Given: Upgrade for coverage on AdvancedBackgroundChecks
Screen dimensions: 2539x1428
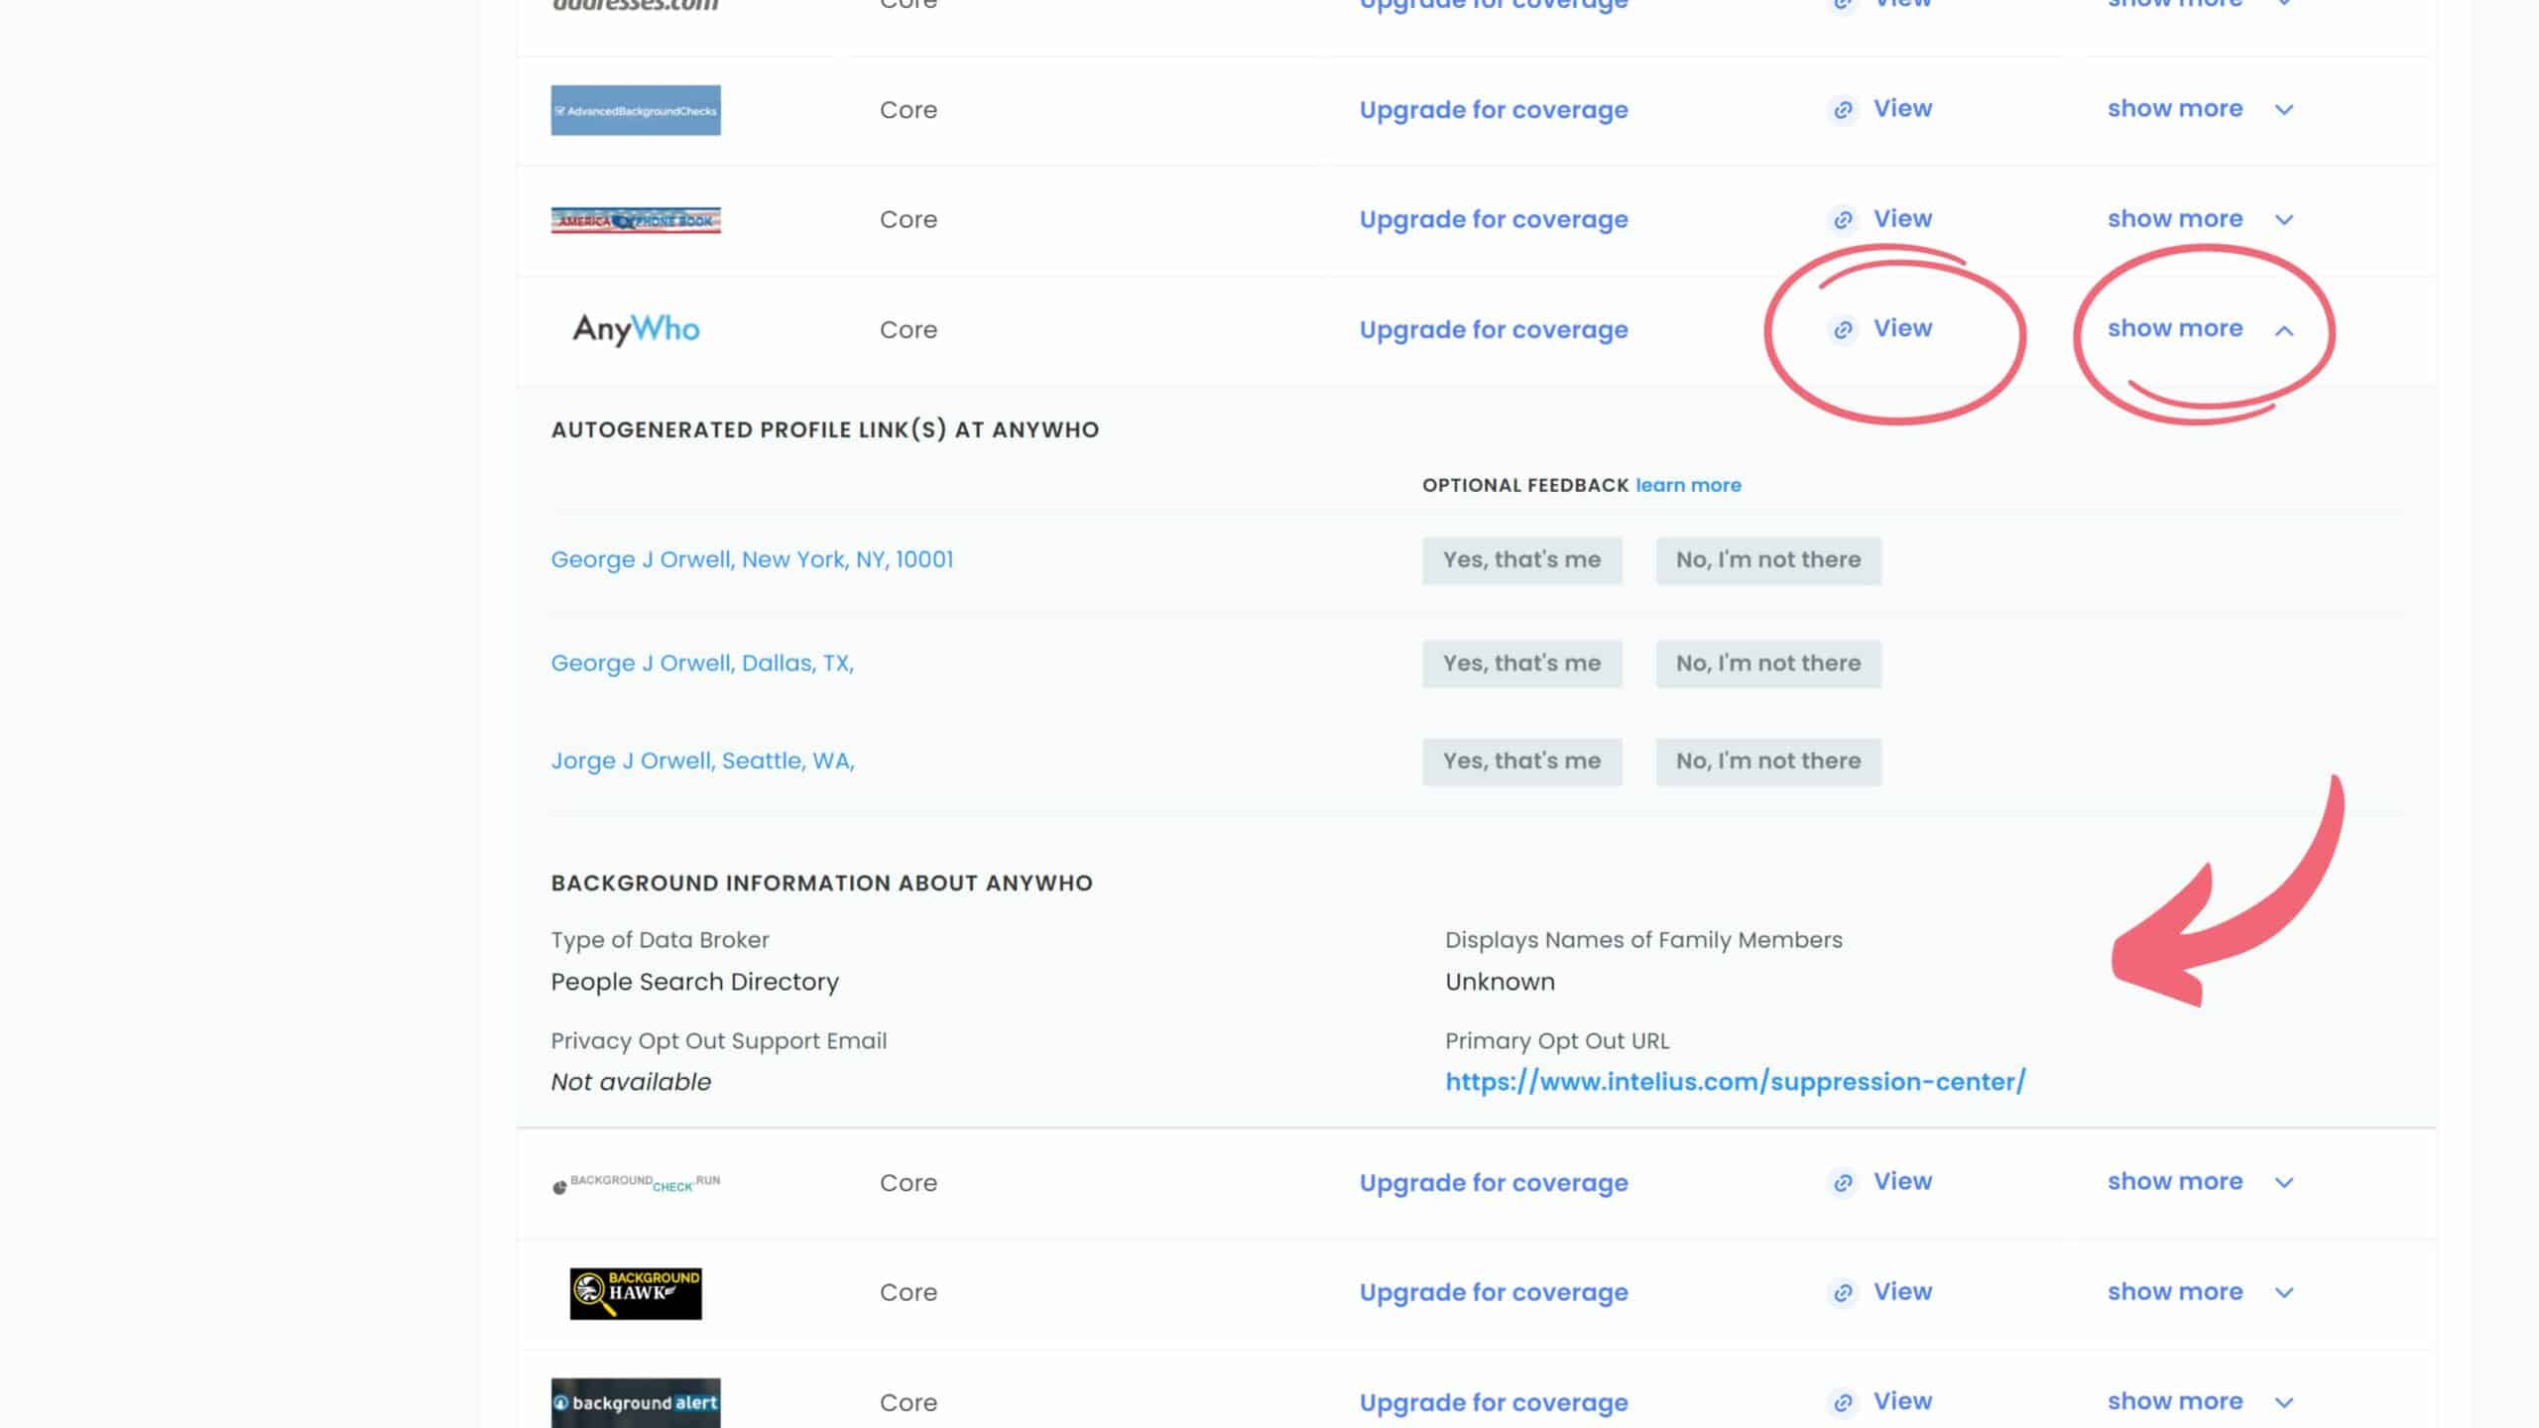Looking at the screenshot, I should (x=1494, y=110).
